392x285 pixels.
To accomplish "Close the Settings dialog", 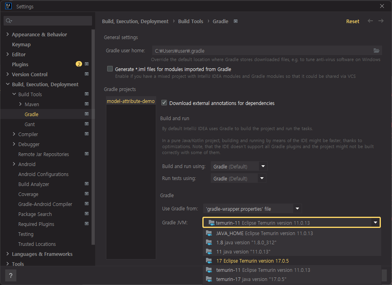I will pos(382,6).
